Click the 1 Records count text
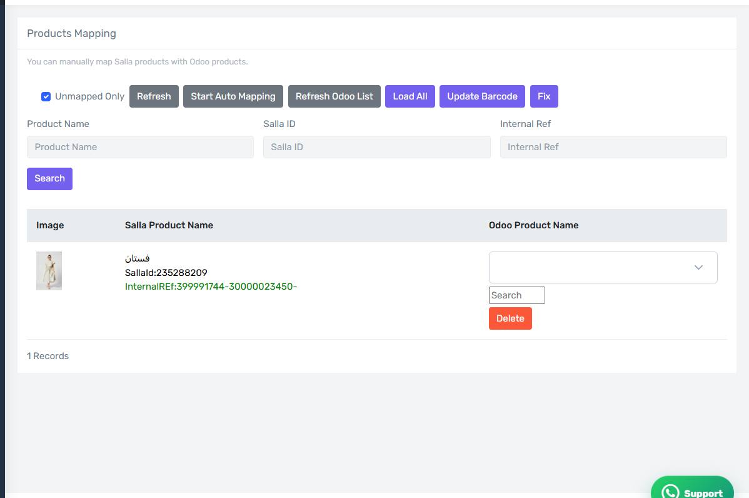 [x=48, y=356]
